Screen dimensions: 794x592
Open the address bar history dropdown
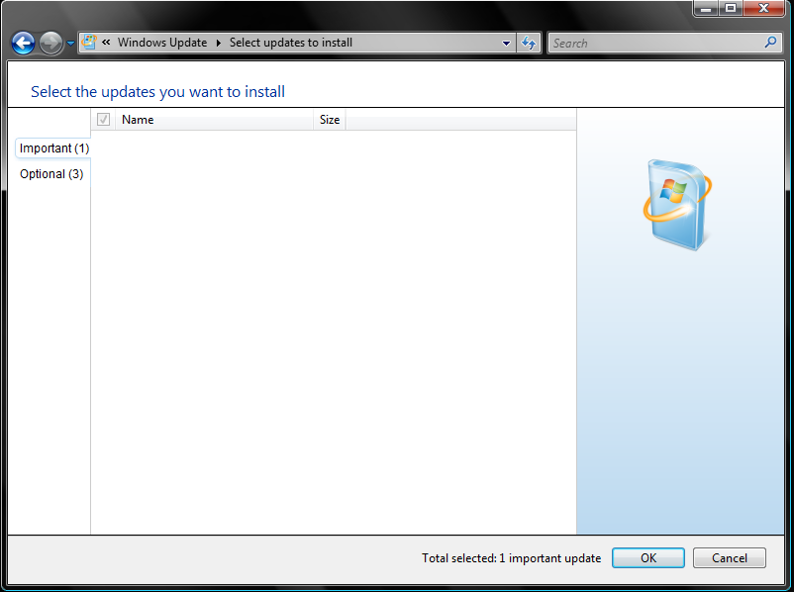pyautogui.click(x=506, y=43)
